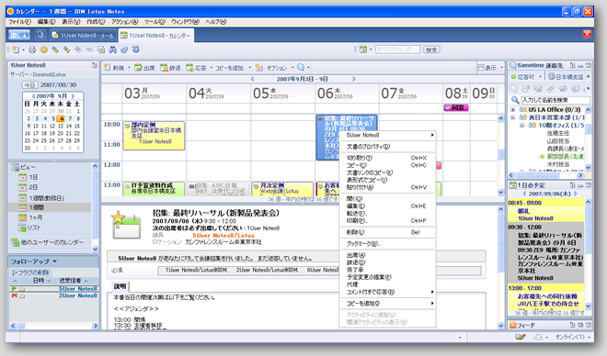This screenshot has height=356, width=607.
Task: Select the 1ヶ月 view in the sidebar
Action: (36, 217)
